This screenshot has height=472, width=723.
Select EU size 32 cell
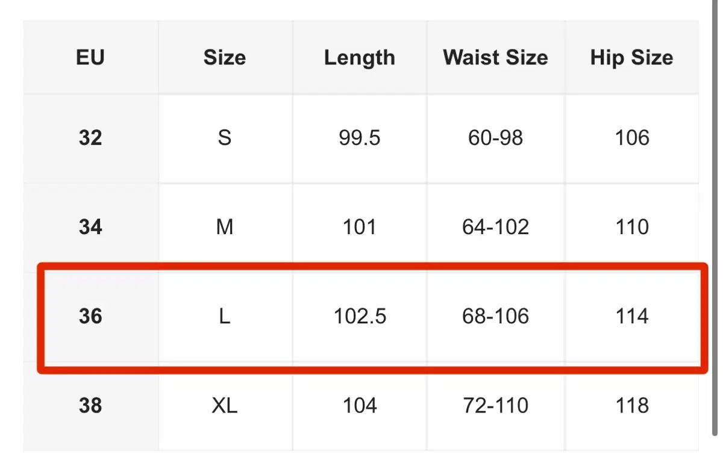tap(90, 138)
